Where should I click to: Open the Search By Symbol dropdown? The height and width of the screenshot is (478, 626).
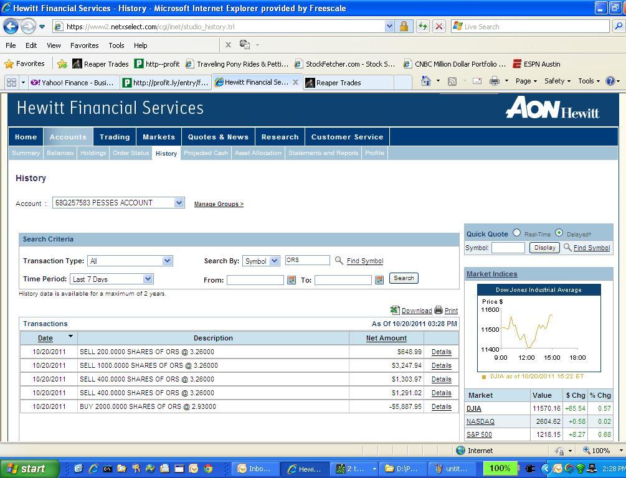(261, 261)
